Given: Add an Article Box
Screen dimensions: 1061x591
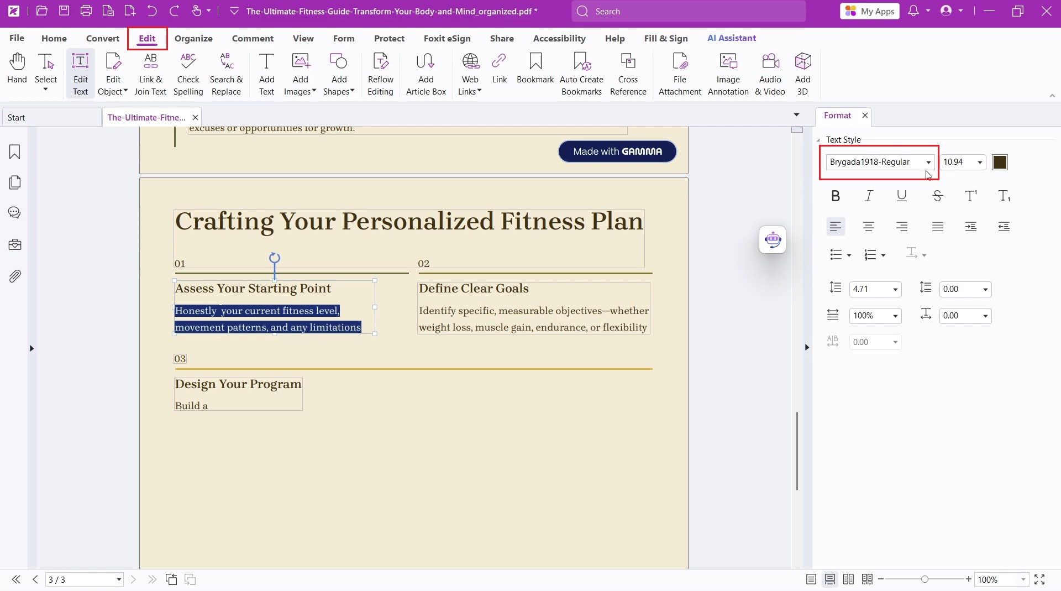Looking at the screenshot, I should [426, 74].
